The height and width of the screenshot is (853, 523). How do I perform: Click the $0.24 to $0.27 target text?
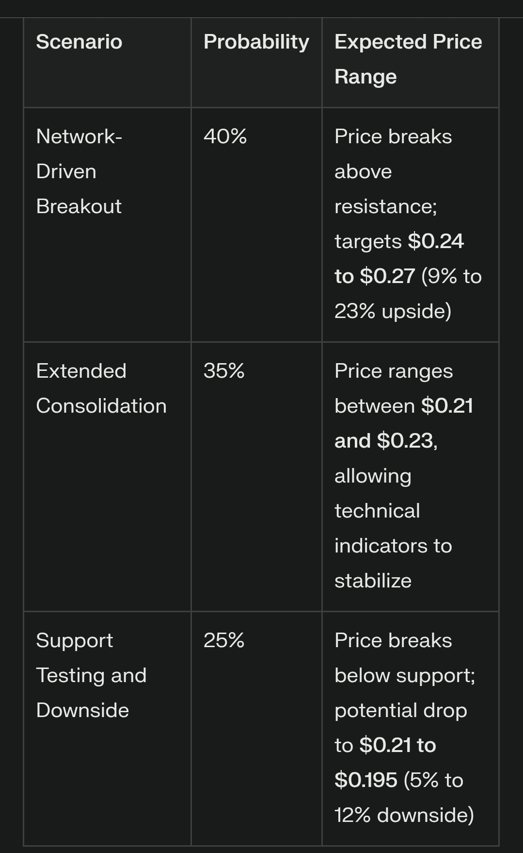click(x=399, y=259)
